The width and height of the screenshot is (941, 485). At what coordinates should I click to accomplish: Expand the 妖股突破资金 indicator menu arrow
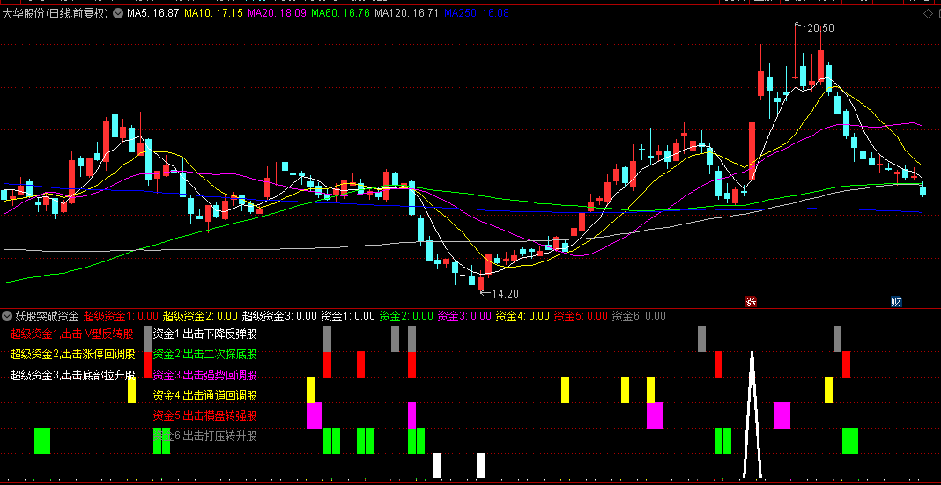tap(7, 315)
